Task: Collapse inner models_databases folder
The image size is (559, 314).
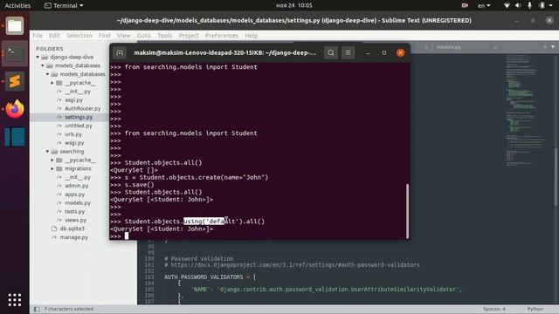Action: pyautogui.click(x=47, y=74)
